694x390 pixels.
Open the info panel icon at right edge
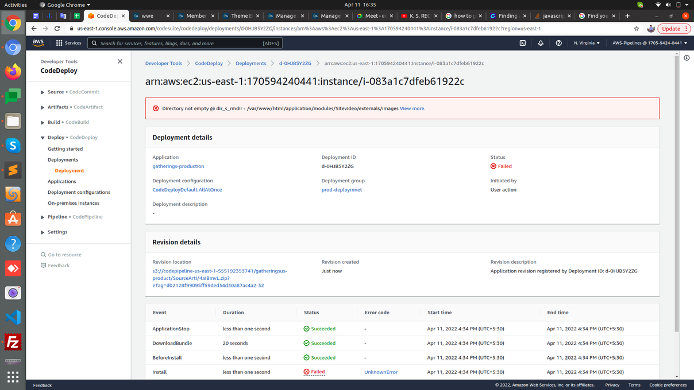(x=687, y=58)
